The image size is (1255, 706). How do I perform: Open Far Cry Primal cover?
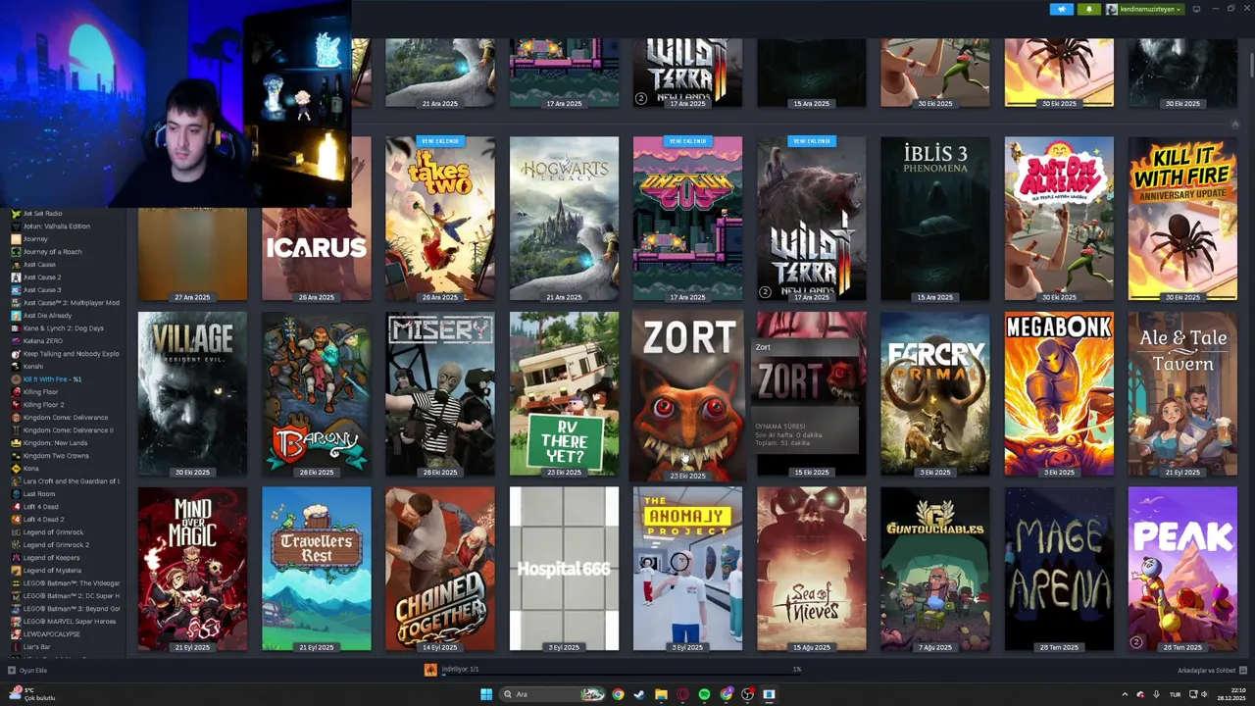click(x=935, y=394)
